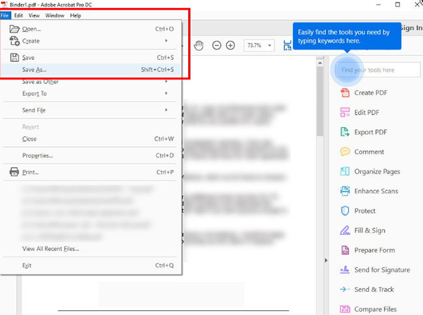Select View All Recent Files
Screen dimensions: 423x315
pos(50,249)
